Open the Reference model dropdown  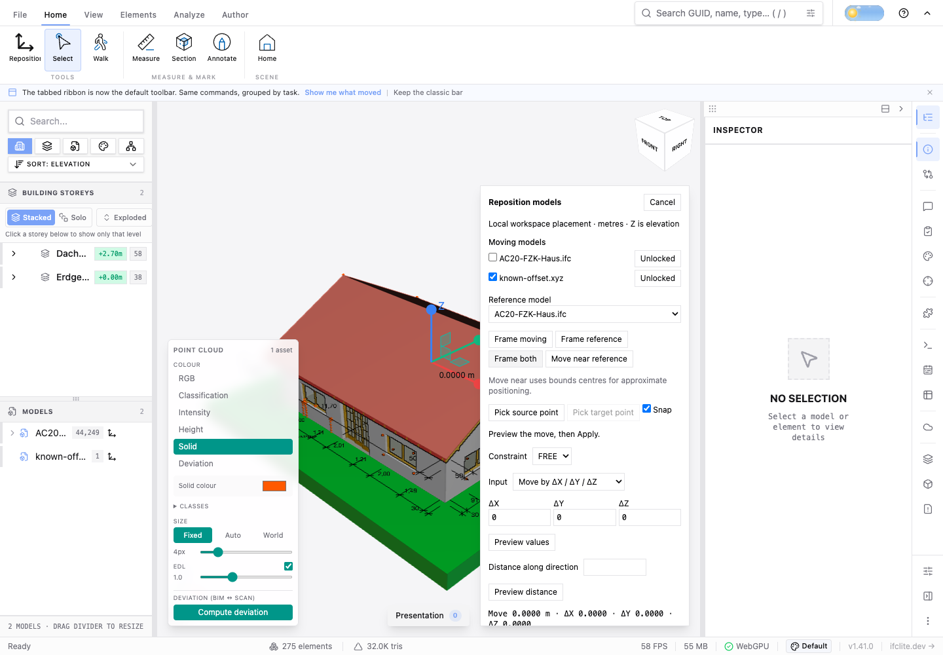585,314
